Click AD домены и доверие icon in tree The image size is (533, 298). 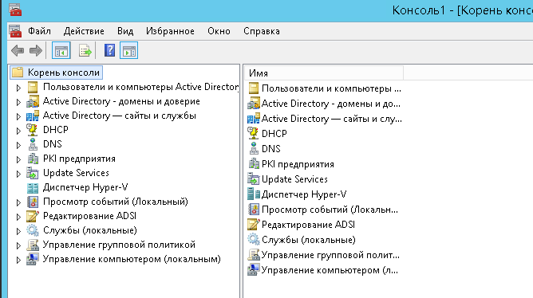pyautogui.click(x=33, y=101)
